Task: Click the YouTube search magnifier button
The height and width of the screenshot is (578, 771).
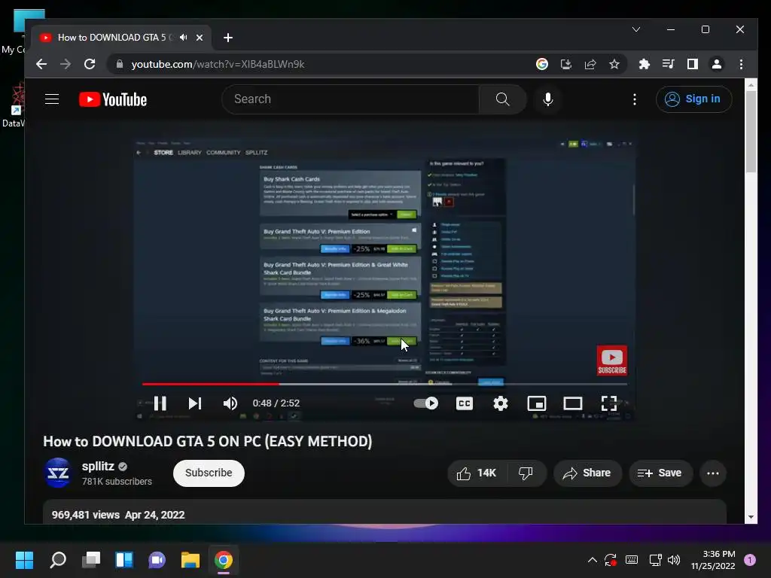Action: [x=502, y=99]
